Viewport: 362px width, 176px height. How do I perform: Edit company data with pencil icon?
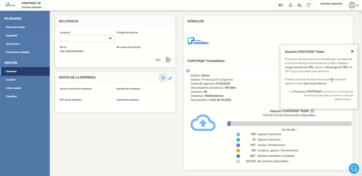(x=170, y=78)
